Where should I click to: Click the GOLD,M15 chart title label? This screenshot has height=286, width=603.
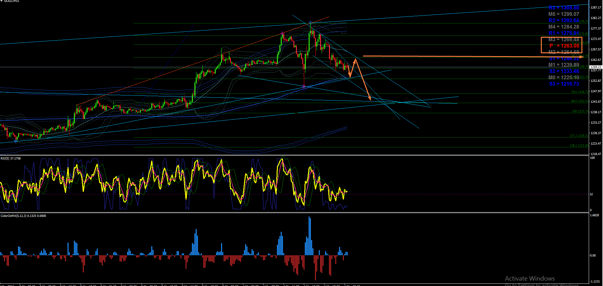point(12,1)
